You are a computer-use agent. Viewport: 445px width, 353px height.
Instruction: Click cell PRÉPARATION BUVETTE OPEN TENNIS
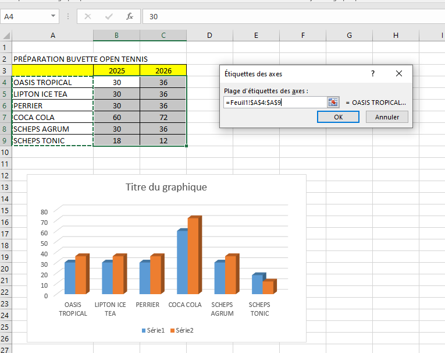coord(81,59)
